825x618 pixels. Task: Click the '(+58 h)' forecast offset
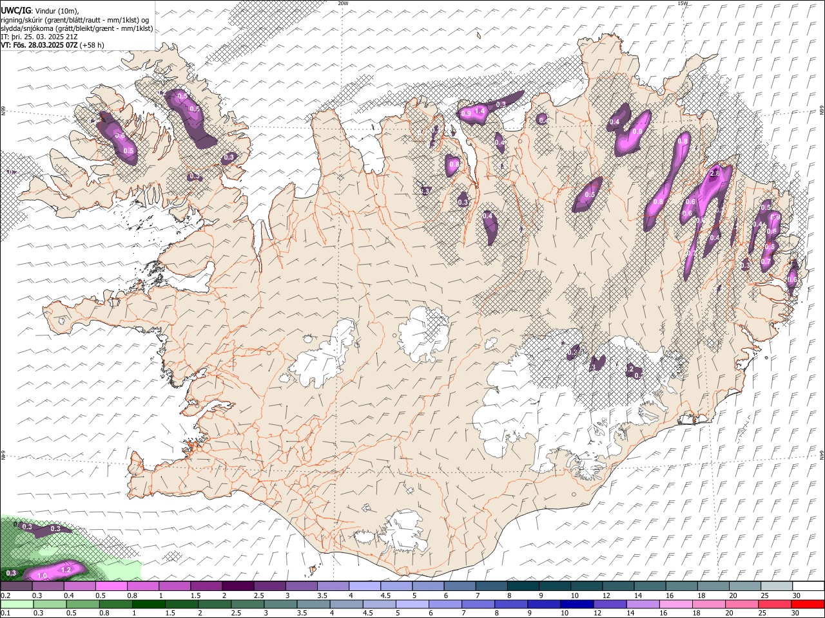click(92, 45)
